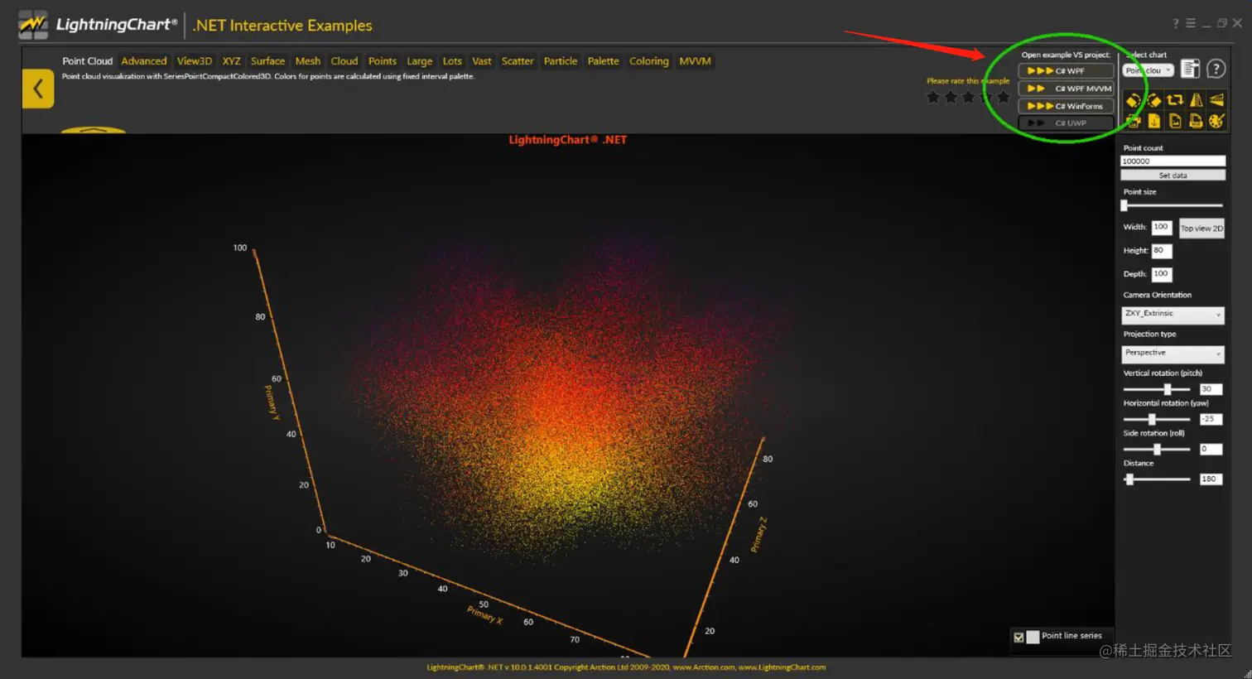Image resolution: width=1252 pixels, height=679 pixels.
Task: Click the LightningChart logo icon
Action: (33, 26)
